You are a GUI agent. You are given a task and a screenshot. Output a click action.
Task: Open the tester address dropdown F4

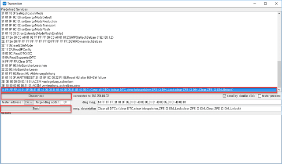tap(29, 102)
